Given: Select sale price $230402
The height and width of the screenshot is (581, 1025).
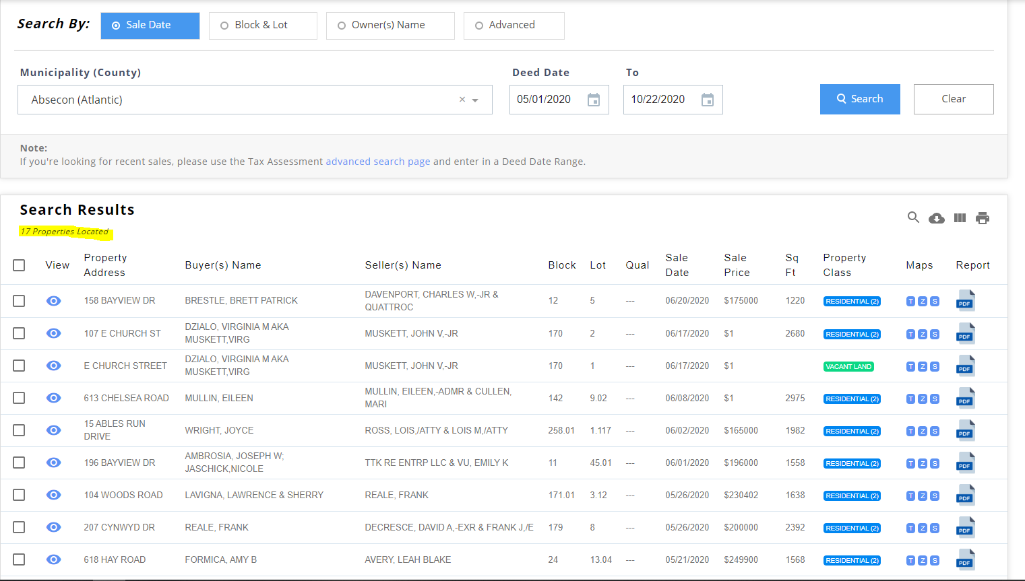Looking at the screenshot, I should tap(741, 495).
